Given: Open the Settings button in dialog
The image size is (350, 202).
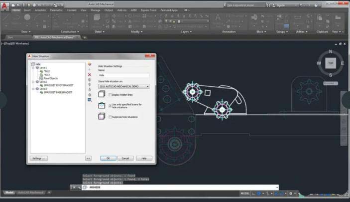Looking at the screenshot, I should point(39,158).
